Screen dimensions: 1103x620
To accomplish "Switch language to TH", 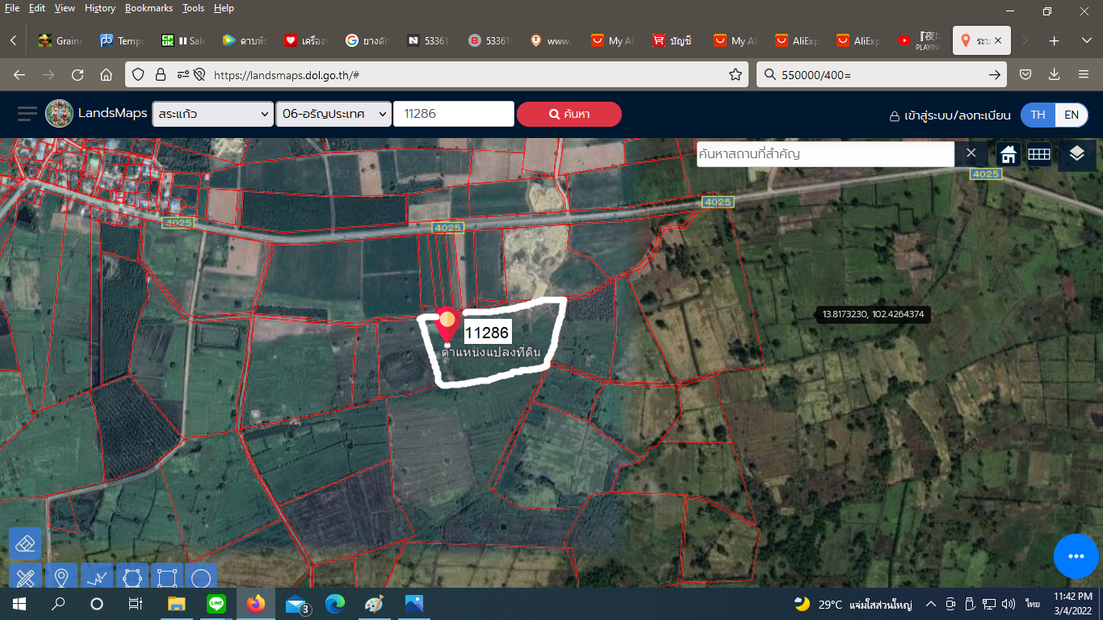I will point(1038,115).
